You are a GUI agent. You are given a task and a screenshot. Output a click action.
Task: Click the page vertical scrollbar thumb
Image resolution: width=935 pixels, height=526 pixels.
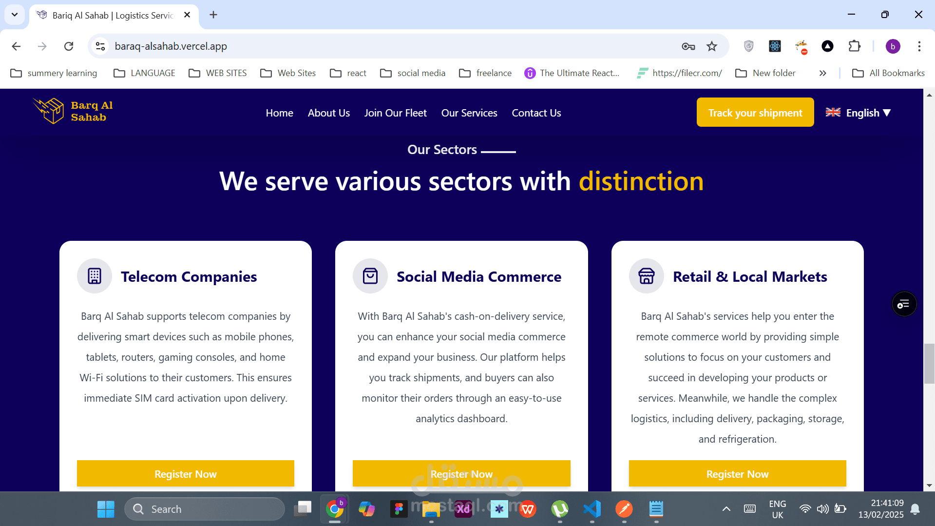(x=929, y=364)
